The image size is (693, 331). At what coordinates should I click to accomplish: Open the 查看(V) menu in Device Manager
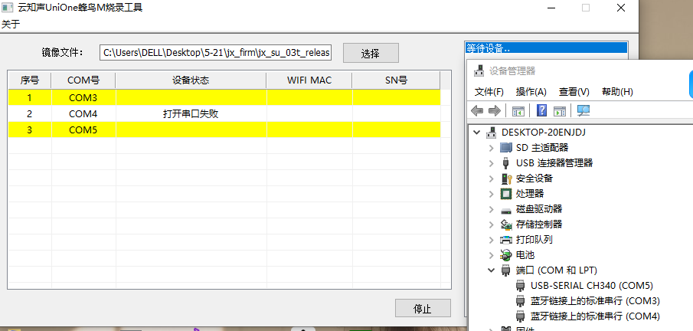[x=574, y=92]
